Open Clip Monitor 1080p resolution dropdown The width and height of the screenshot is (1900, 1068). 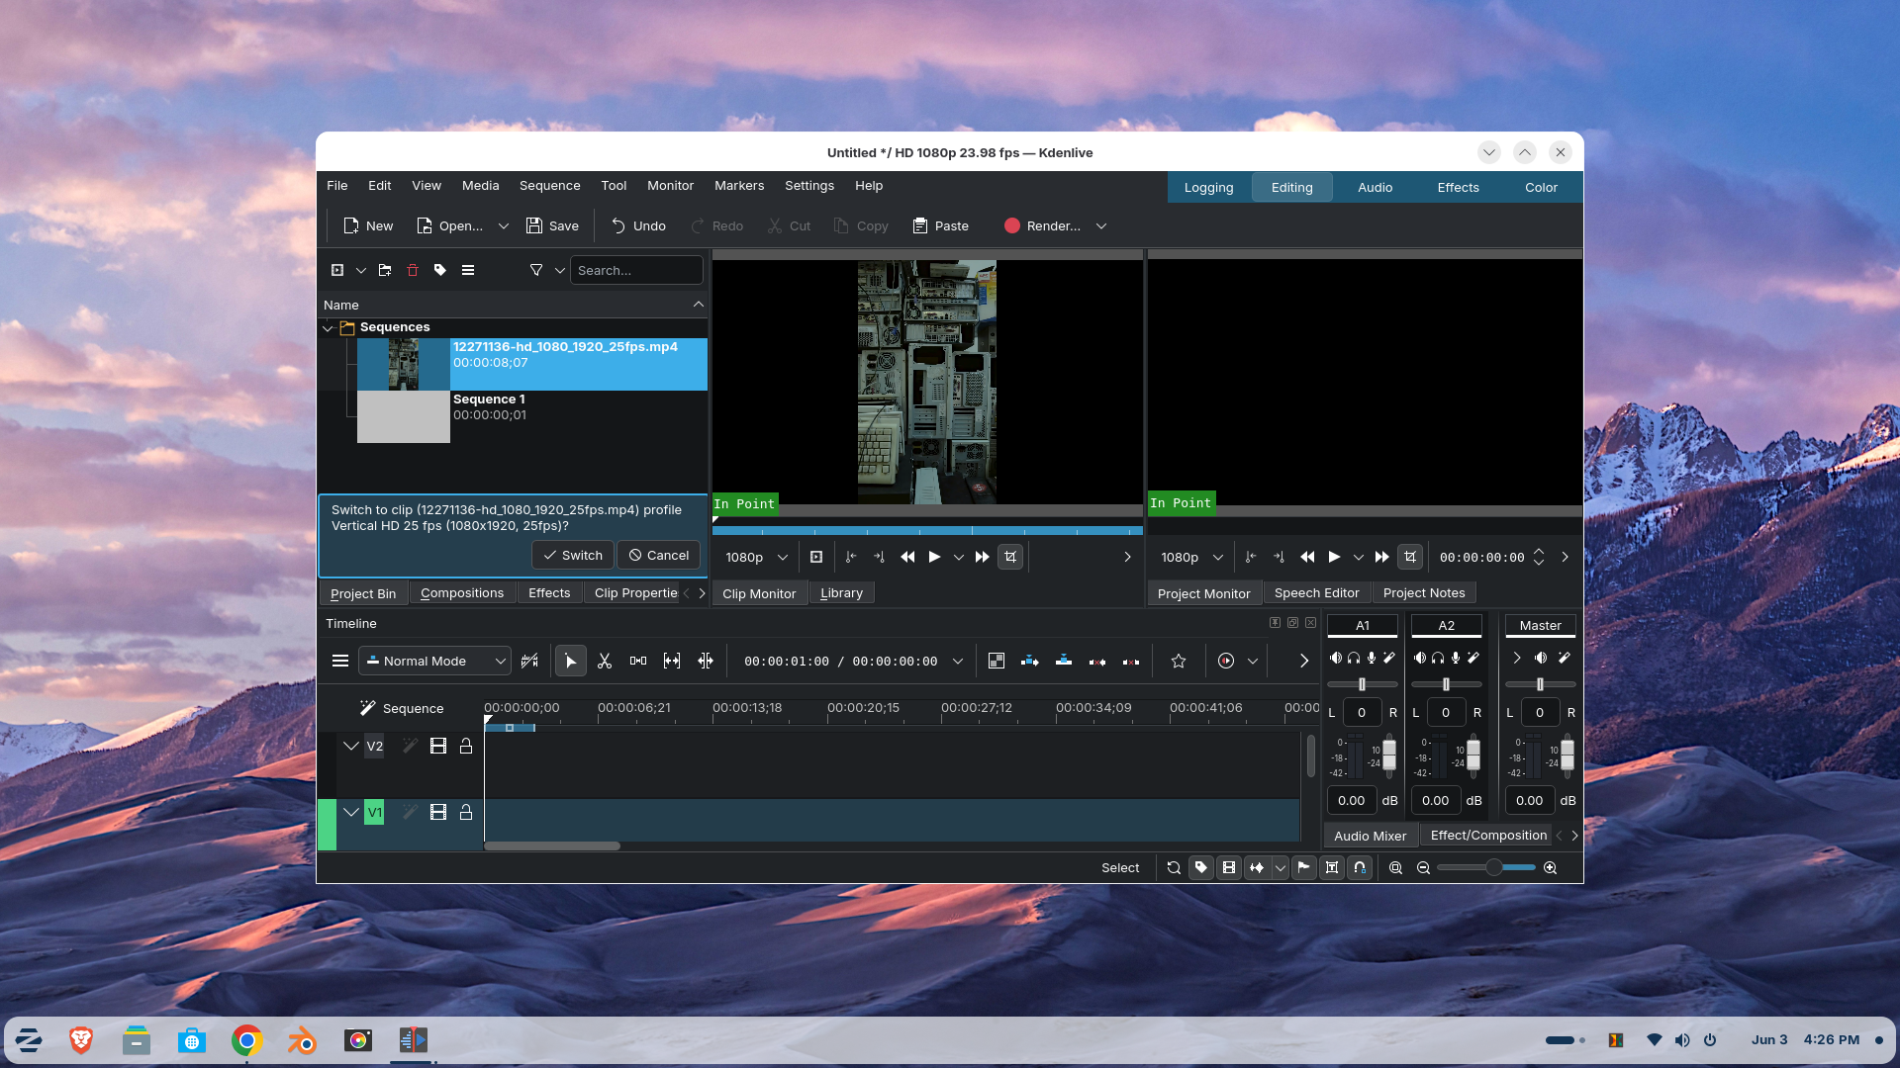757,557
